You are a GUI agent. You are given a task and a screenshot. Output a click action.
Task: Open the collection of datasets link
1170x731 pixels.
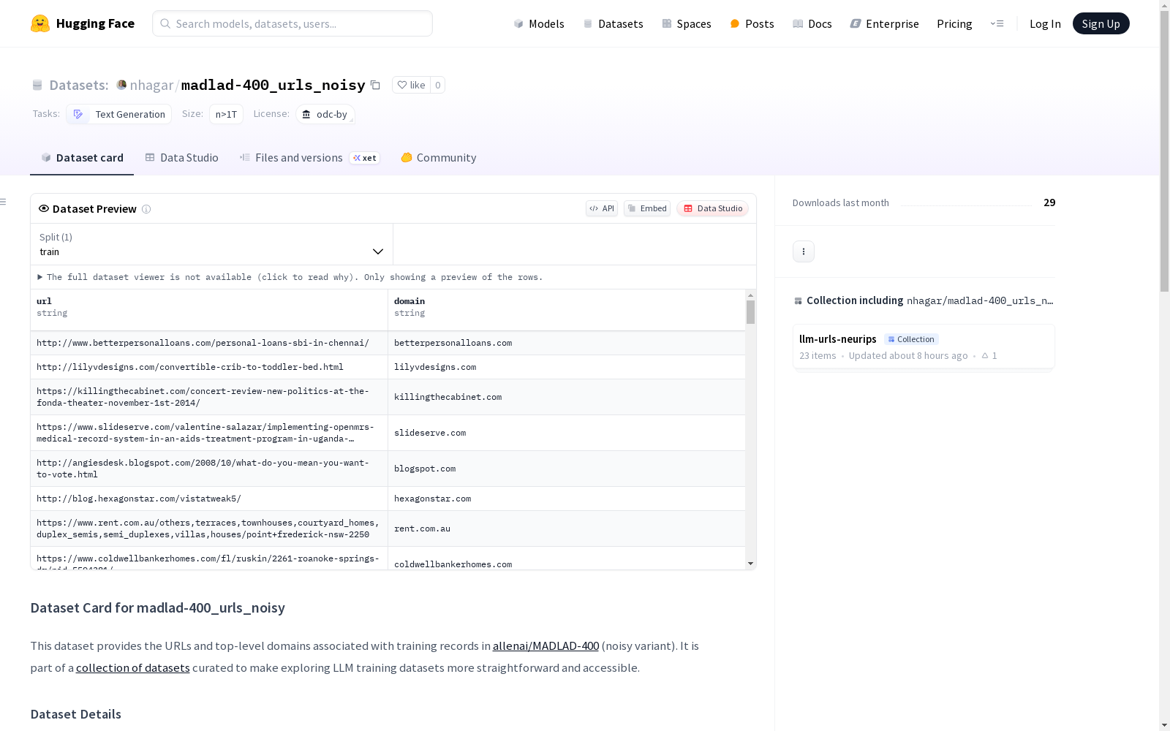(133, 668)
